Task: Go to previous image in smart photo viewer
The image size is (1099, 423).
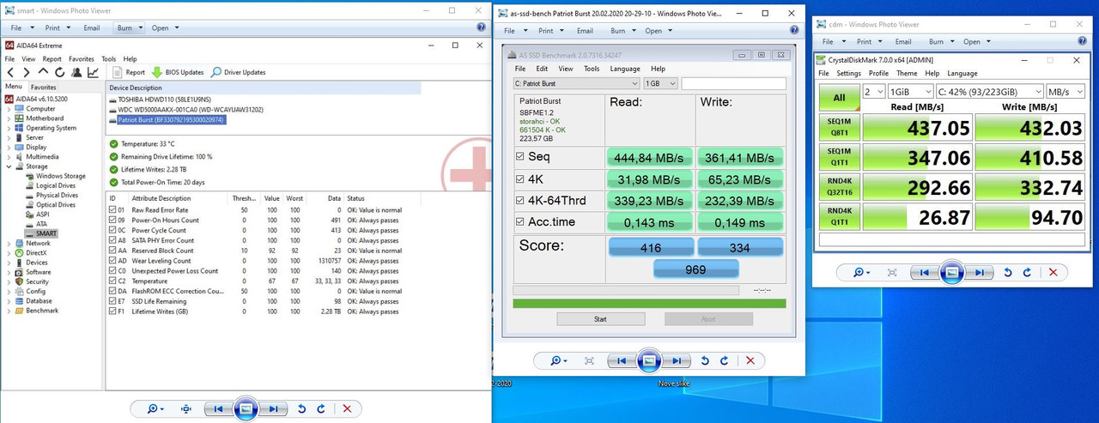Action: click(x=218, y=409)
